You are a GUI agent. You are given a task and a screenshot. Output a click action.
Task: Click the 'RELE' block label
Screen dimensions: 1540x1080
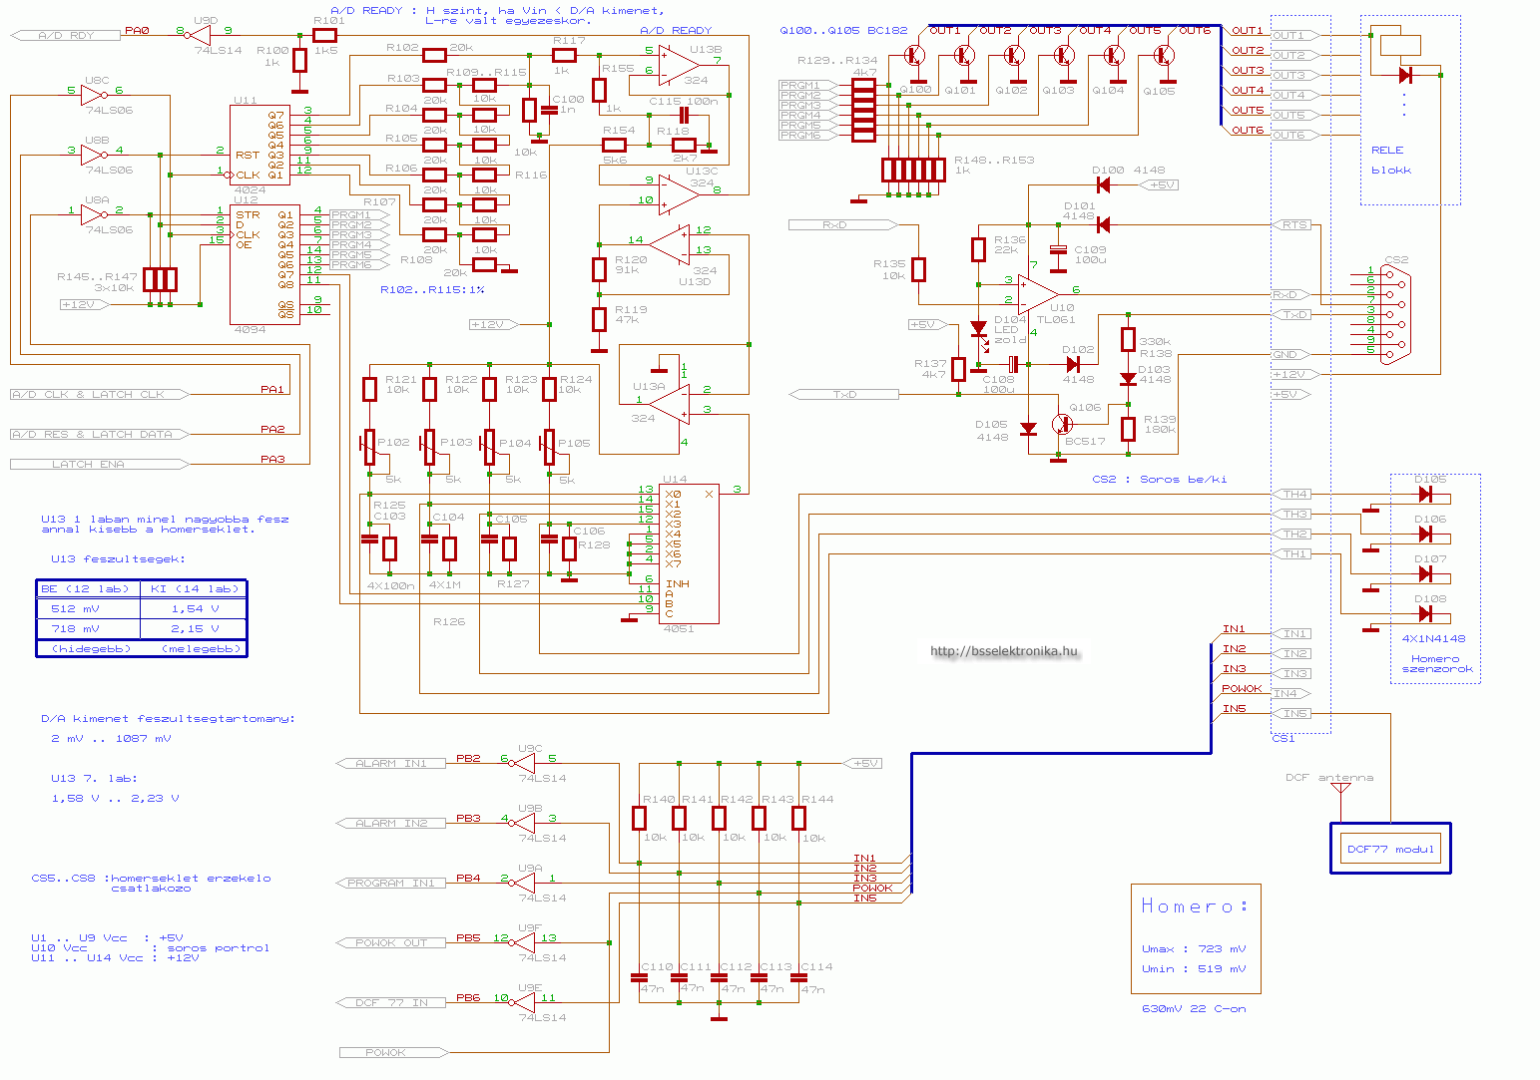[x=1386, y=150]
